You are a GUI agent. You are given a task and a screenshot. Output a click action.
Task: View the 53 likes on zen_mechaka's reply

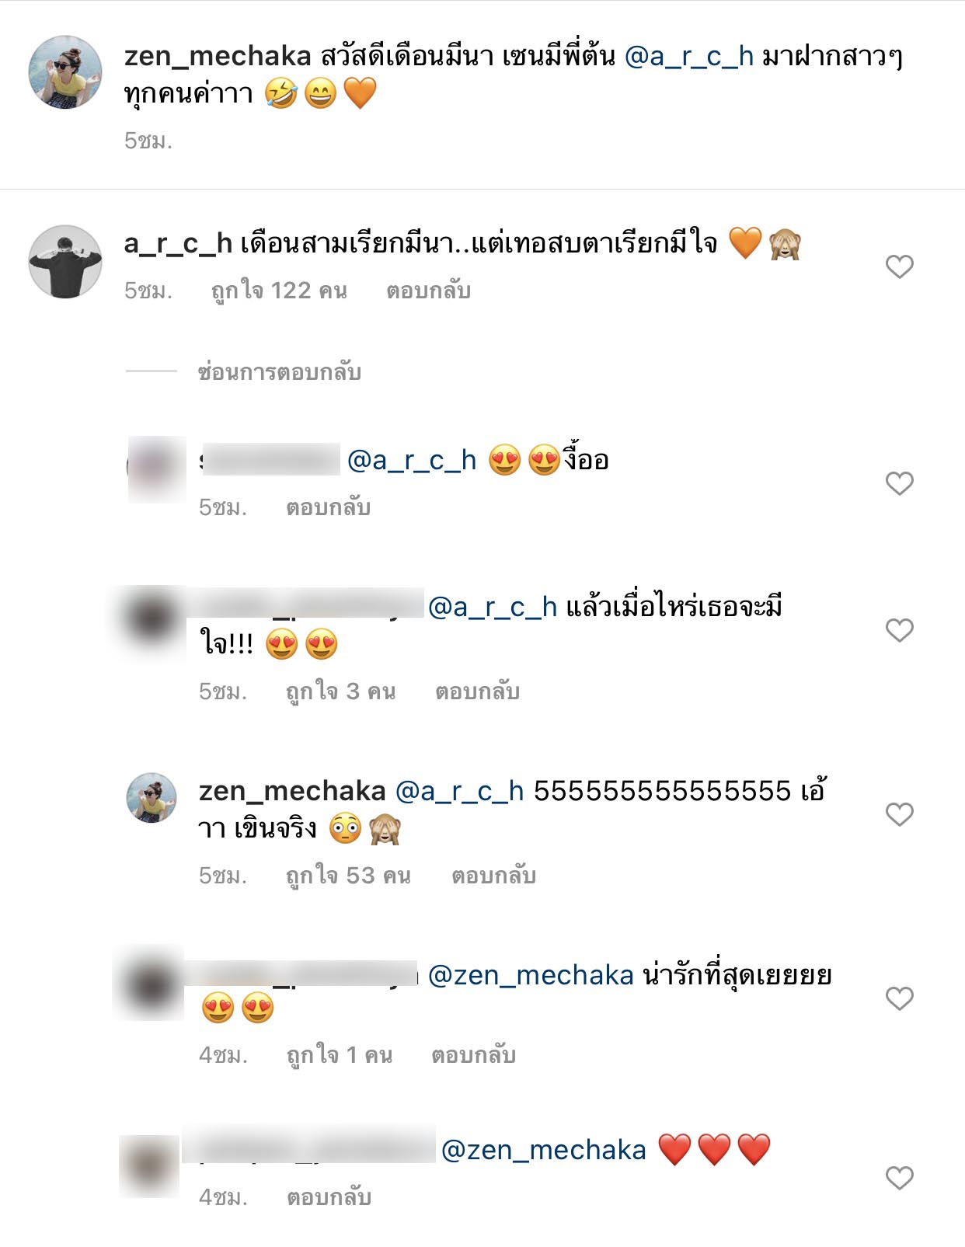tap(348, 876)
